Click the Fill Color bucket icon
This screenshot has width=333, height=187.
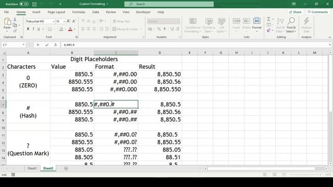pos(61,29)
